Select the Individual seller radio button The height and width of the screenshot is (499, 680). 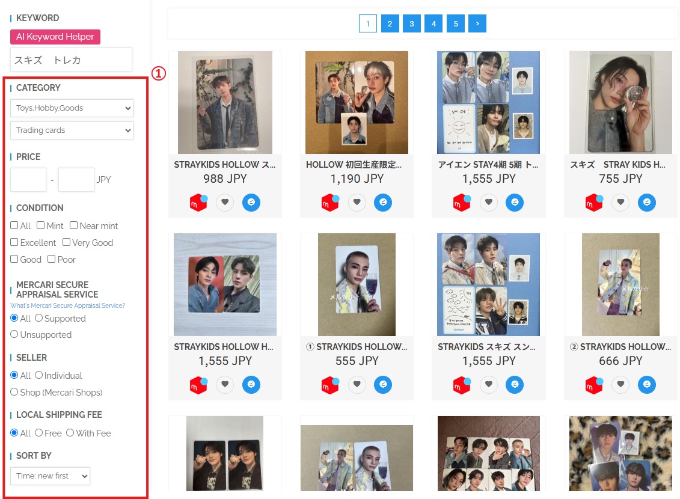[x=39, y=375]
